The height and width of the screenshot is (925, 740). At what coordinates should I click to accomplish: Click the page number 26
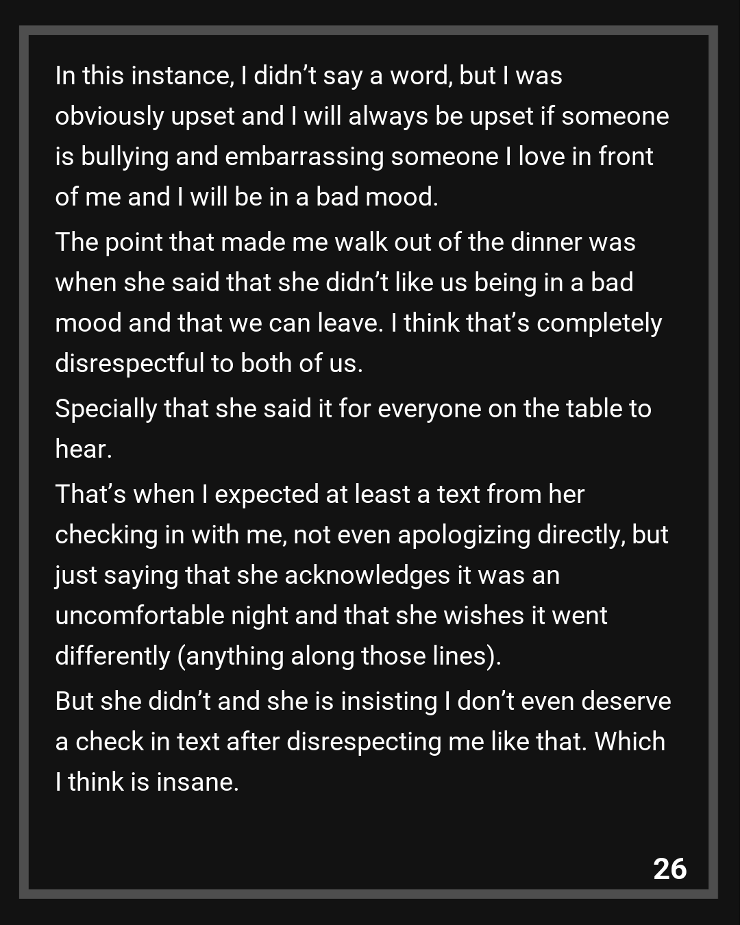[669, 868]
